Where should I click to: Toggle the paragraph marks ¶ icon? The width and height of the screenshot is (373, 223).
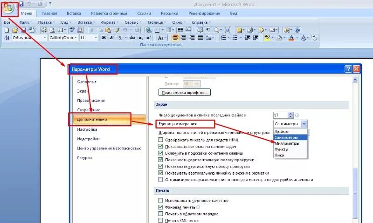click(208, 30)
